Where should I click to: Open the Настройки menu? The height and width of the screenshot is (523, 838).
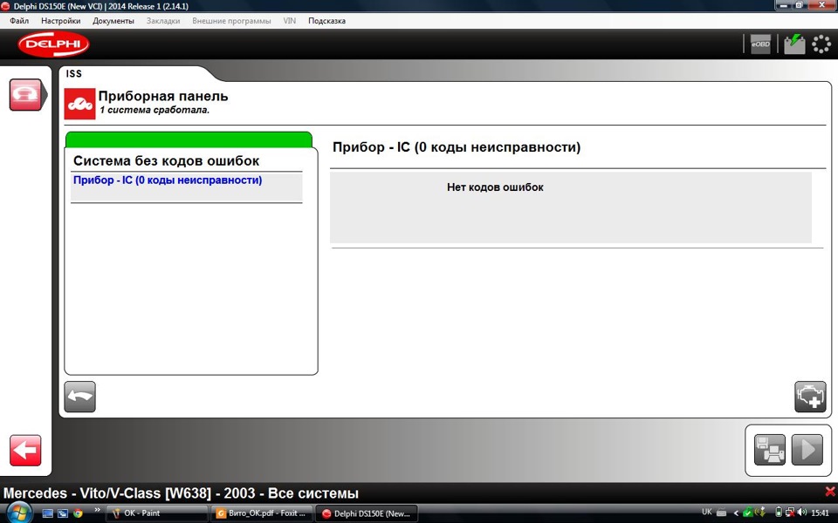coord(61,21)
